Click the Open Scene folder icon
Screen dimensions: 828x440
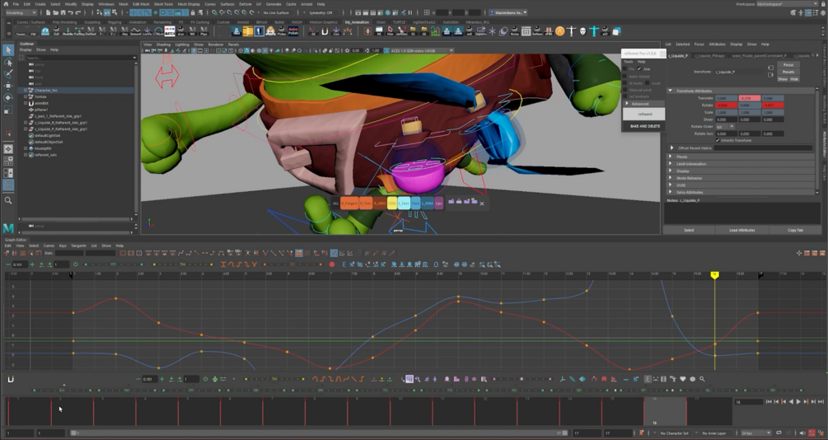pos(55,12)
